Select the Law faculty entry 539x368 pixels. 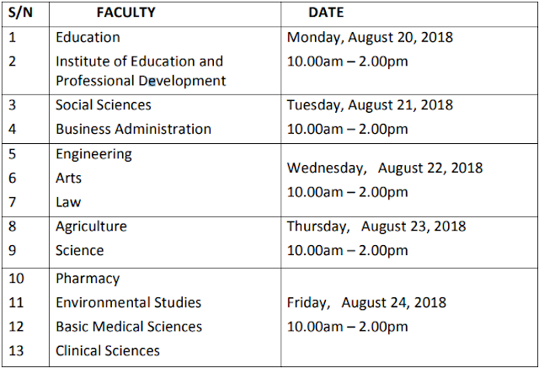tap(68, 202)
